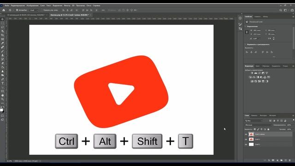Add an Invert adjustment
This screenshot has height=166, width=295.
click(x=252, y=81)
